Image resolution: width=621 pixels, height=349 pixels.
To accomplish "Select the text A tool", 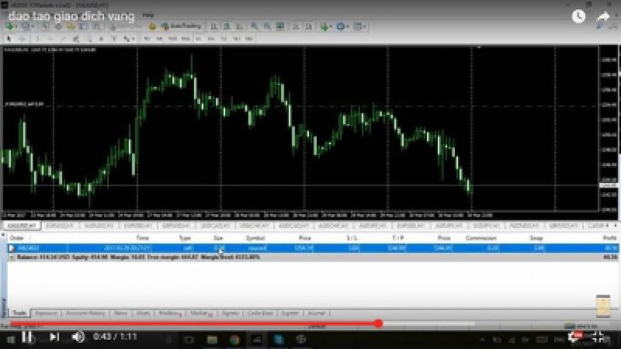I will pos(101,39).
